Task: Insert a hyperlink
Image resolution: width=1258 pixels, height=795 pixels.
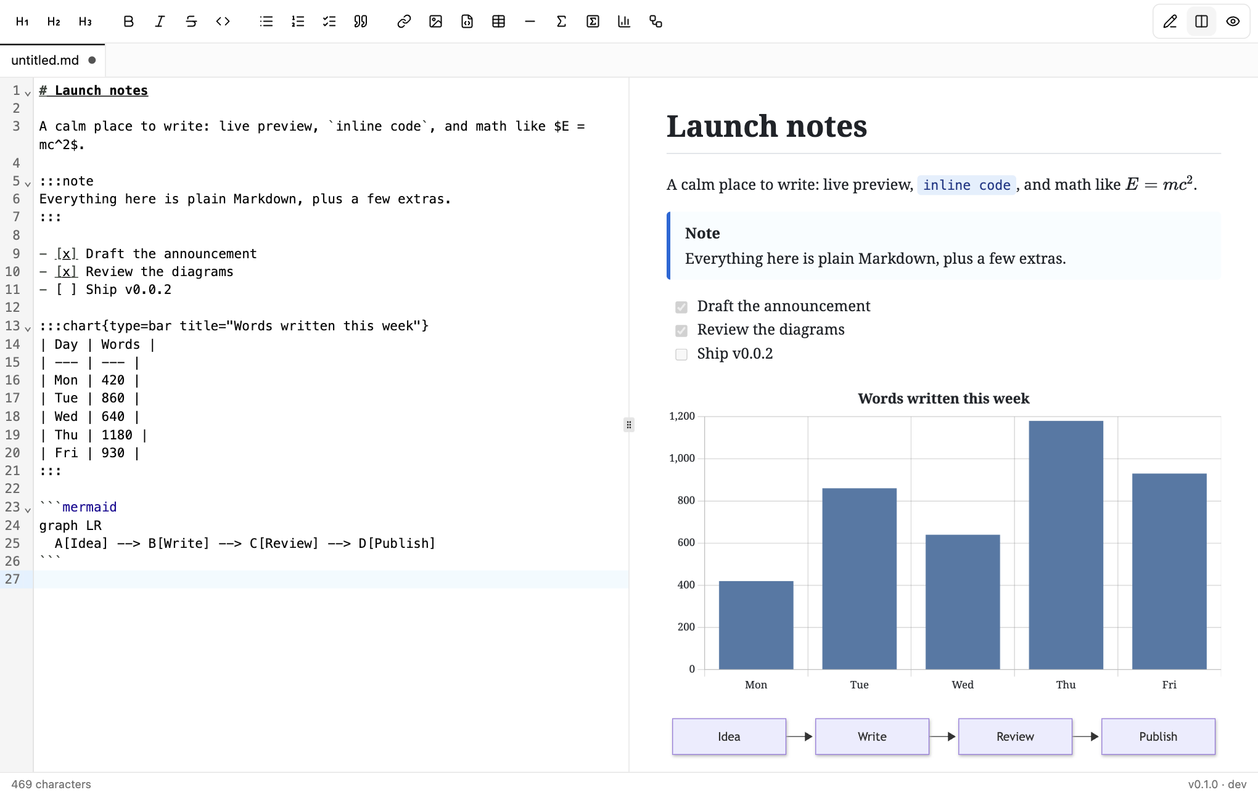Action: [x=404, y=22]
